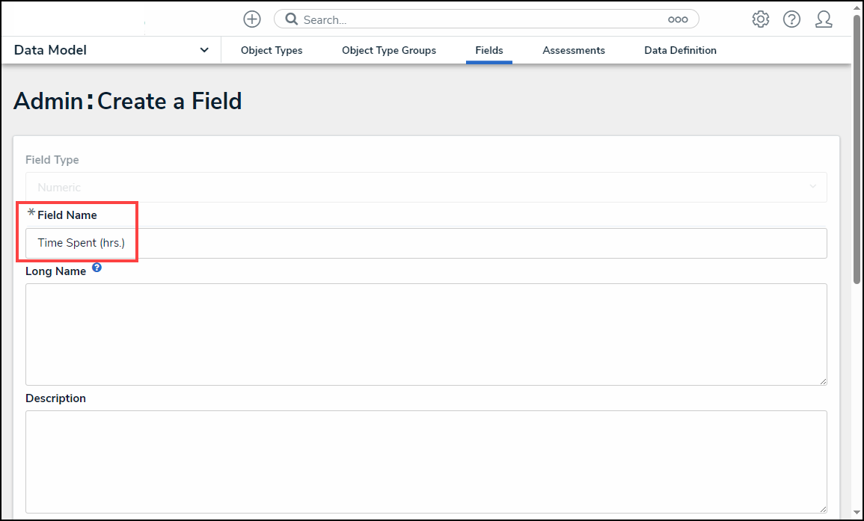
Task: Click the page vertical scrollbar
Action: tap(857, 149)
